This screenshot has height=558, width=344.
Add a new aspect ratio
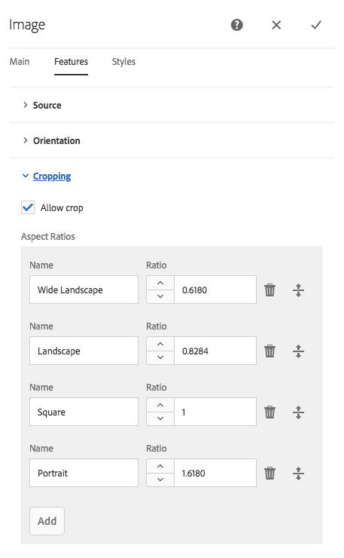click(47, 521)
